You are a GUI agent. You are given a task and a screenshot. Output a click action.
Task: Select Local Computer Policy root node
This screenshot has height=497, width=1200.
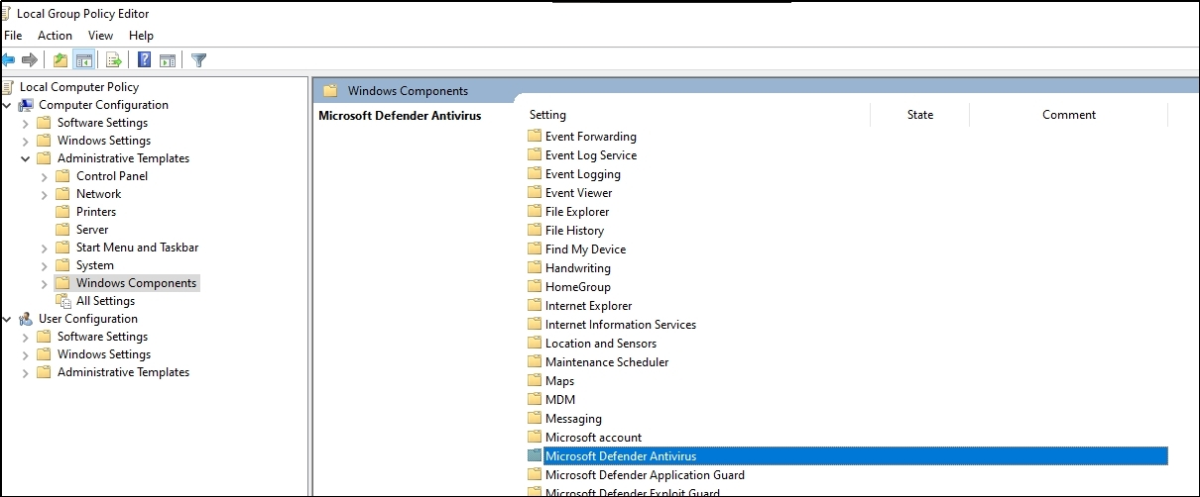tap(79, 87)
